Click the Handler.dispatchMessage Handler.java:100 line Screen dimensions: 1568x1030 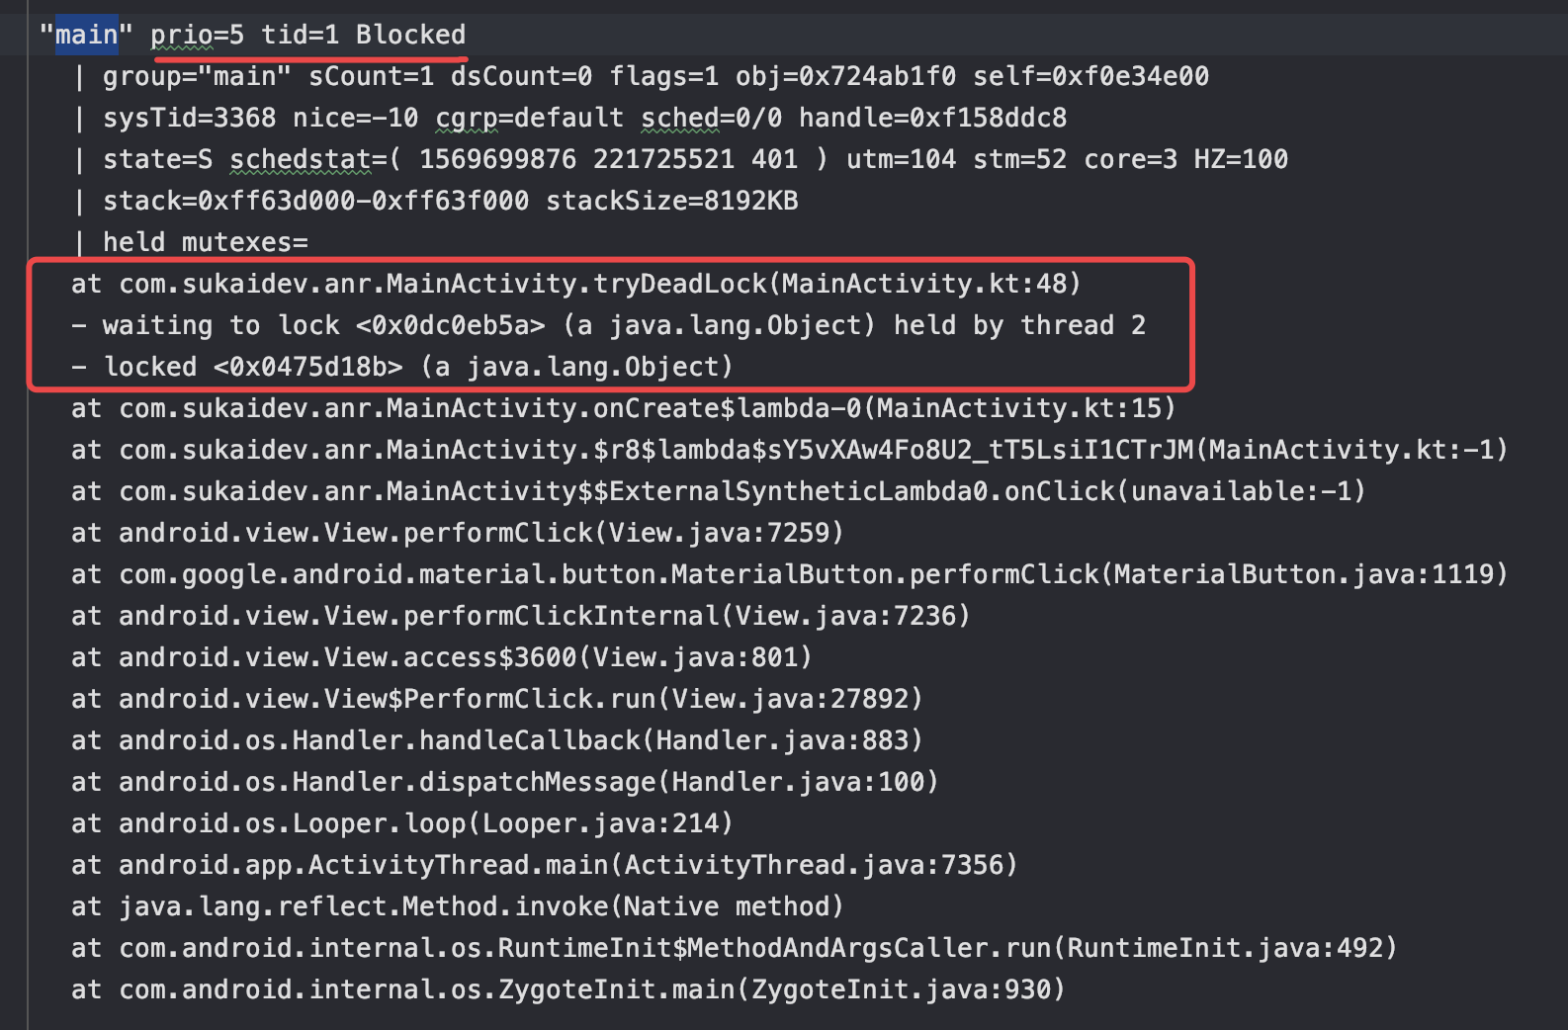(x=505, y=782)
